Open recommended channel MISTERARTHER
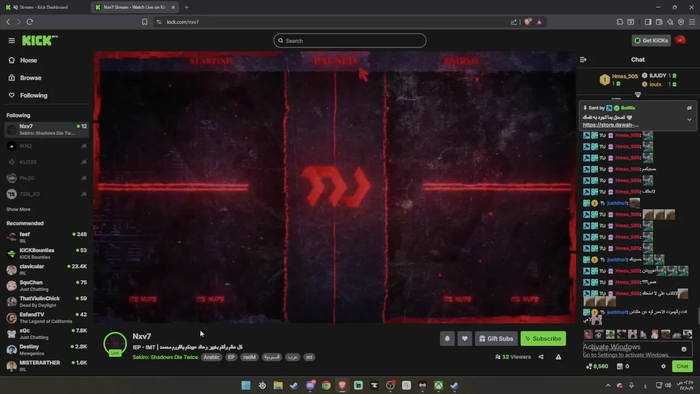Viewport: 700px width, 394px height. click(x=46, y=366)
